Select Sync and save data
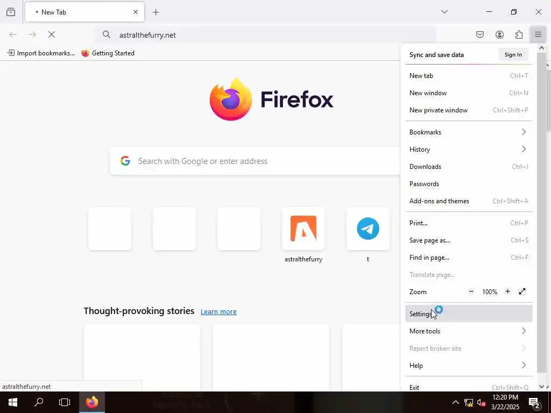This screenshot has width=551, height=413. tap(436, 55)
